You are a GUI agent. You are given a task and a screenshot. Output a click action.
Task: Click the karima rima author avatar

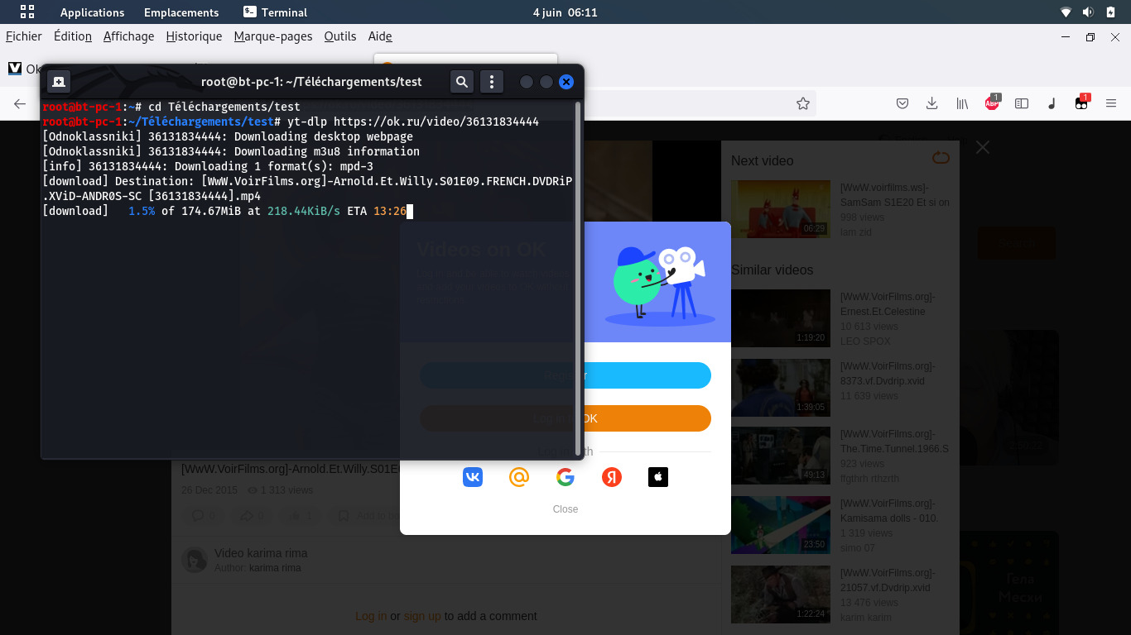[x=195, y=560]
